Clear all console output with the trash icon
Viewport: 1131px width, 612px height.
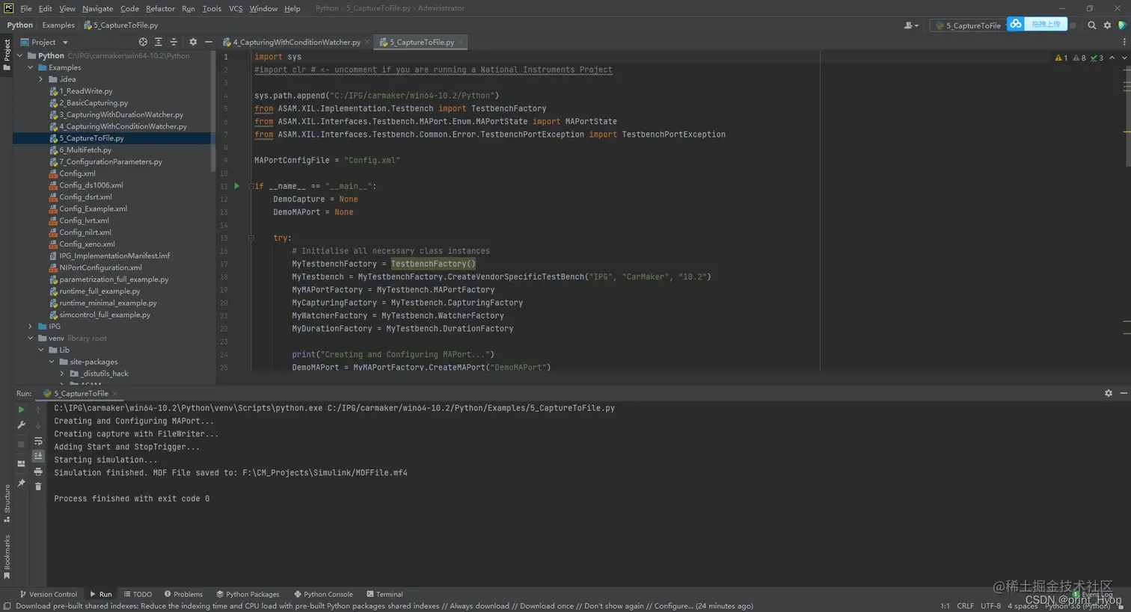[38, 486]
